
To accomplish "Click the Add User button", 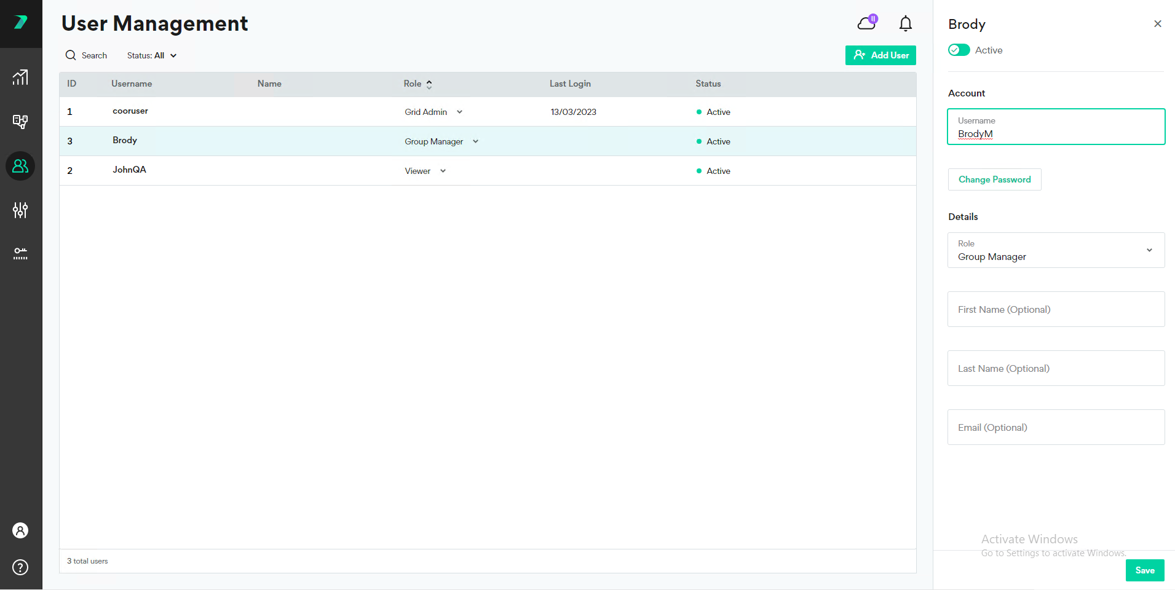I will click(x=880, y=55).
